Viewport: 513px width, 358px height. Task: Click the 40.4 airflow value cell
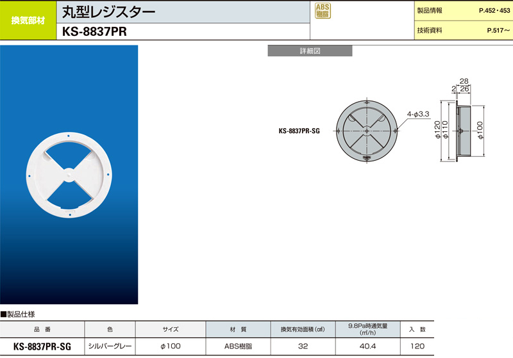point(367,346)
